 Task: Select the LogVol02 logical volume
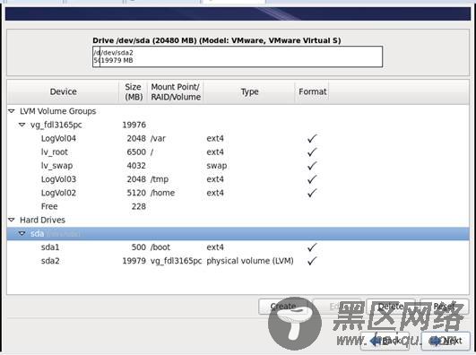[238, 193]
